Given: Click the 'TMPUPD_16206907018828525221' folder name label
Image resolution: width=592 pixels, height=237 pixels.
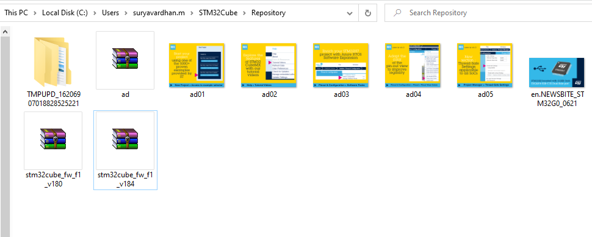Looking at the screenshot, I should pos(53,99).
